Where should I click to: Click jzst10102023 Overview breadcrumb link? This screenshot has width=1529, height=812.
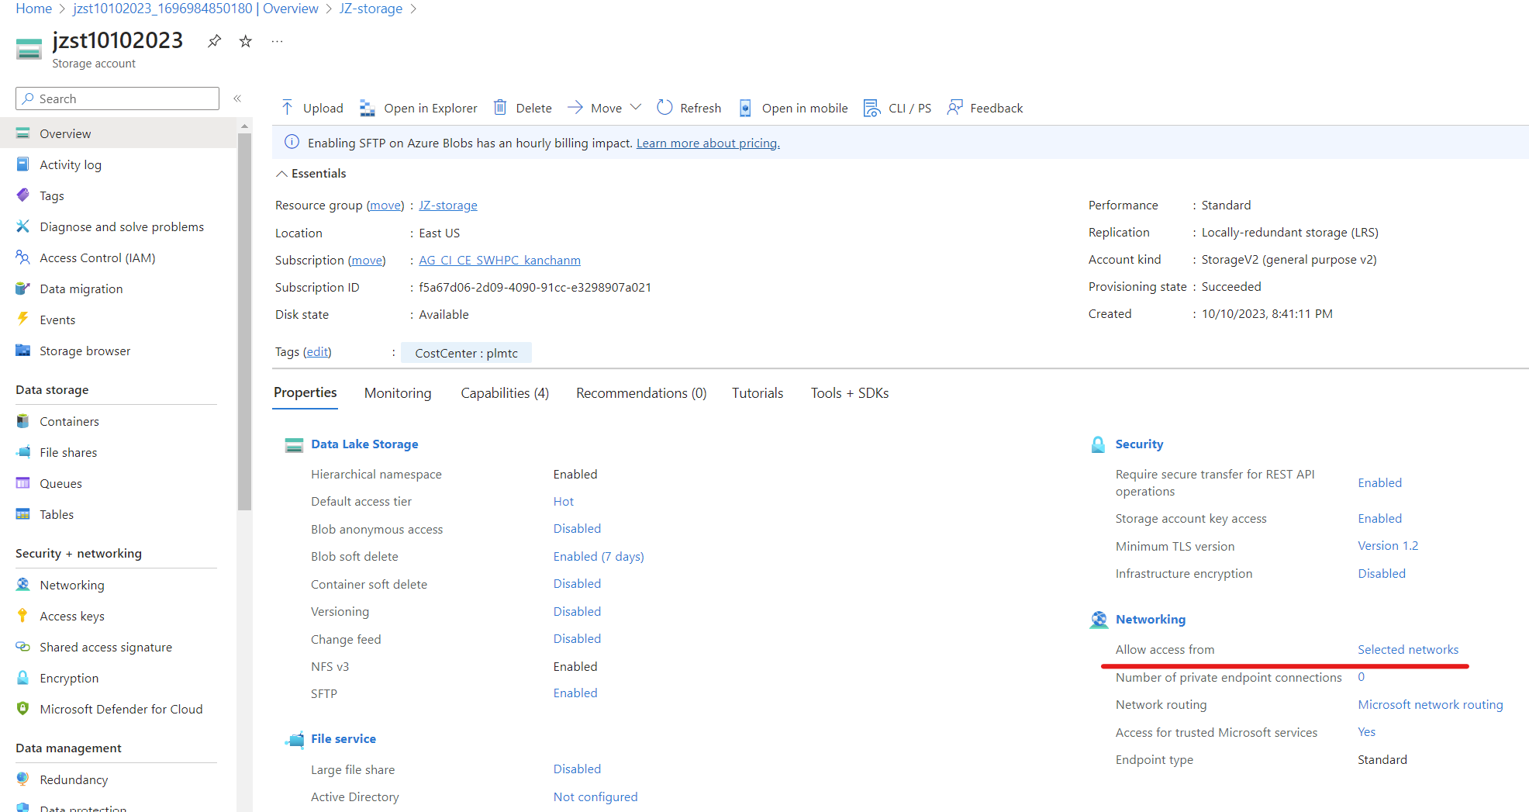195,9
